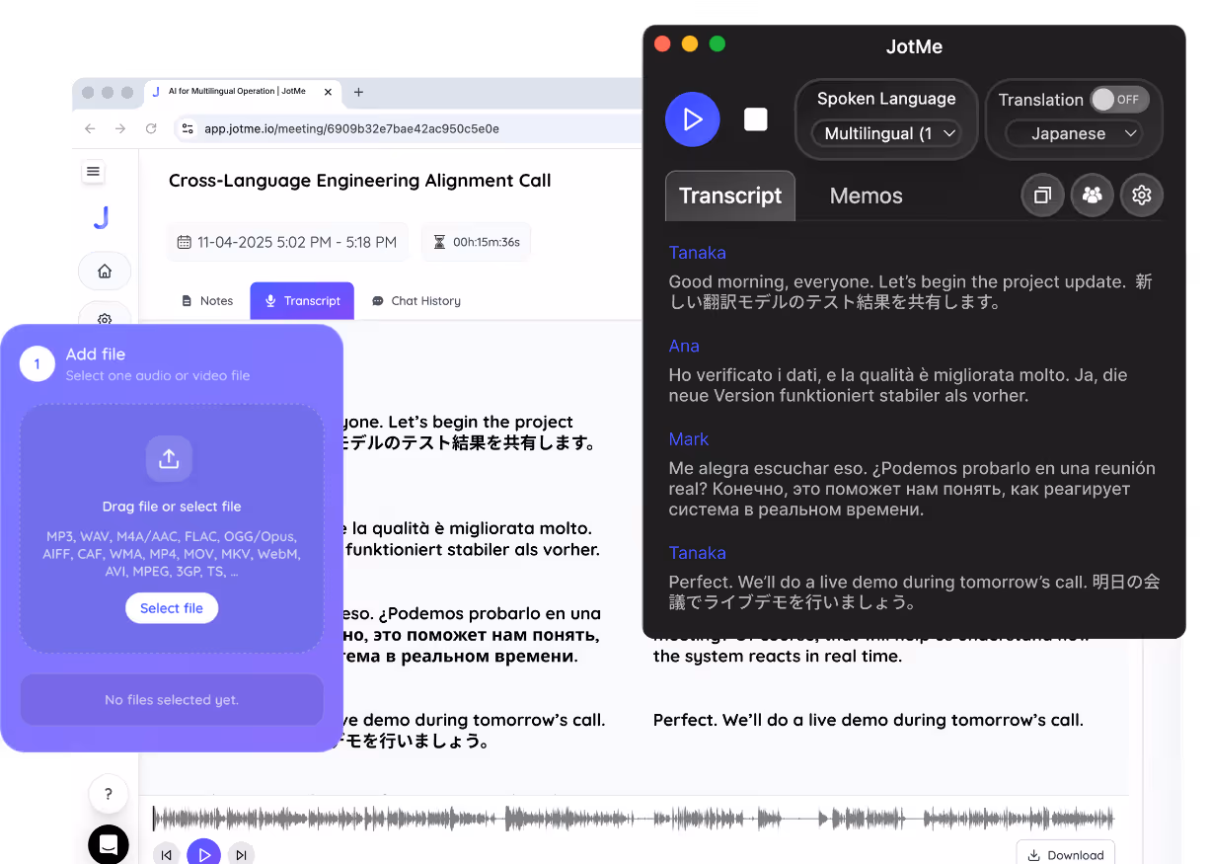This screenshot has width=1209, height=864.
Task: Click the audio waveform timeline
Action: (x=634, y=819)
